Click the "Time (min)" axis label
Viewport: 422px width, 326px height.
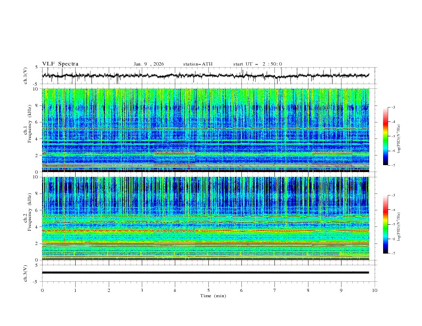(x=213, y=296)
